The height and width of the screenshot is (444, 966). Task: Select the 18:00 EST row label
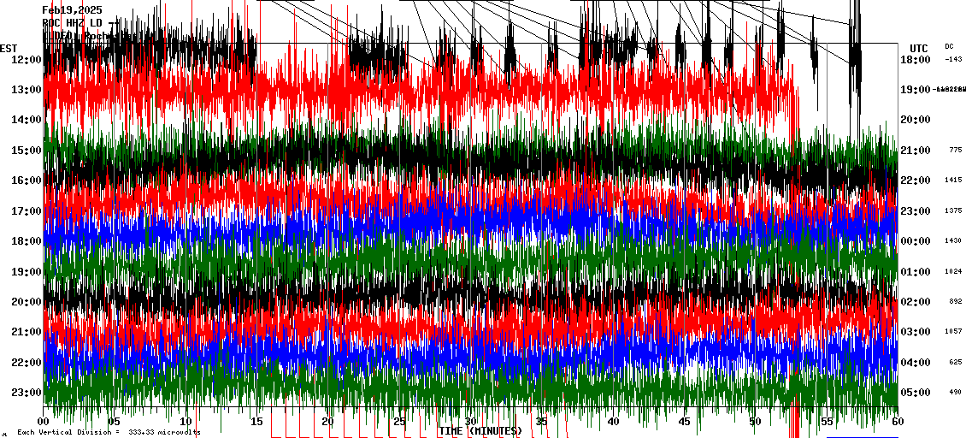tap(27, 241)
